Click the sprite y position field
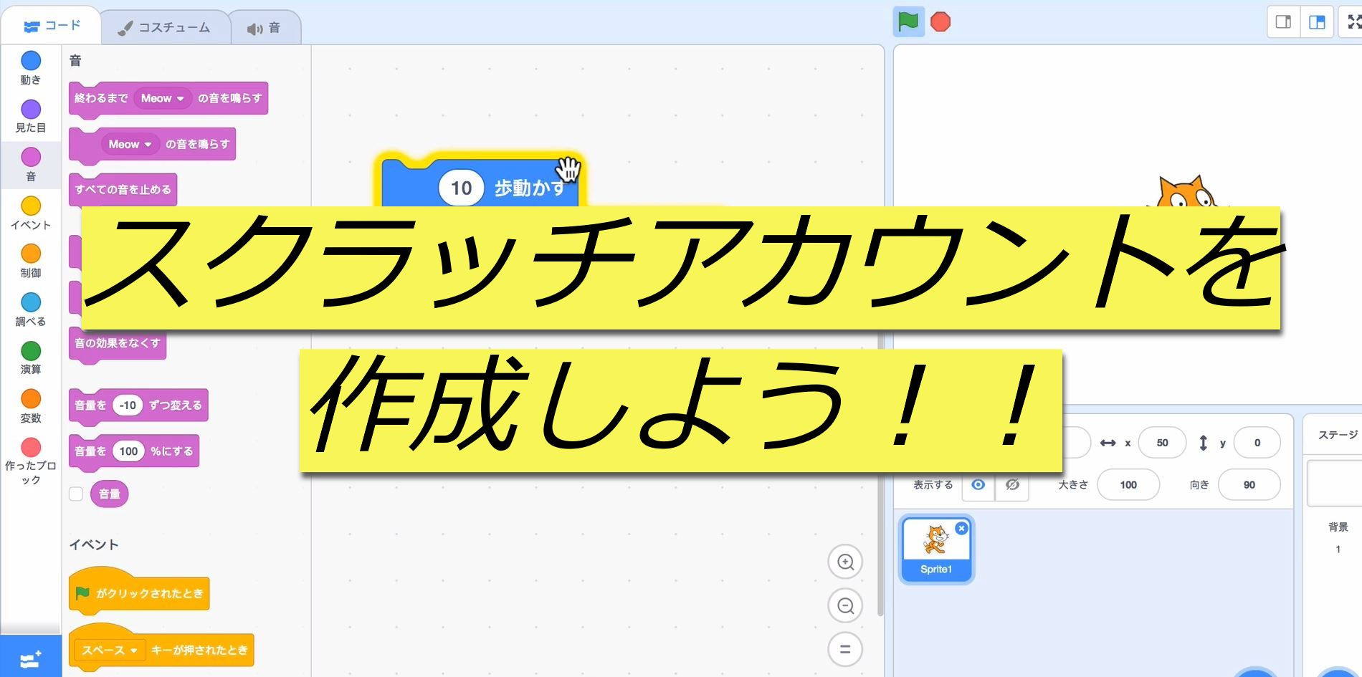This screenshot has height=677, width=1362. click(1257, 443)
